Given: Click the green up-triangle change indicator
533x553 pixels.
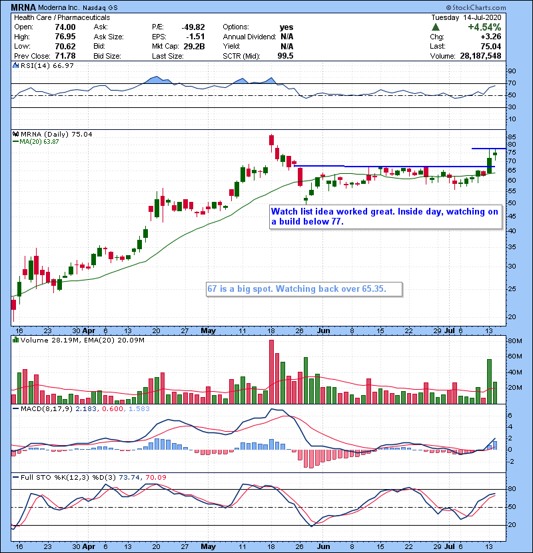Looking at the screenshot, I should [436, 27].
